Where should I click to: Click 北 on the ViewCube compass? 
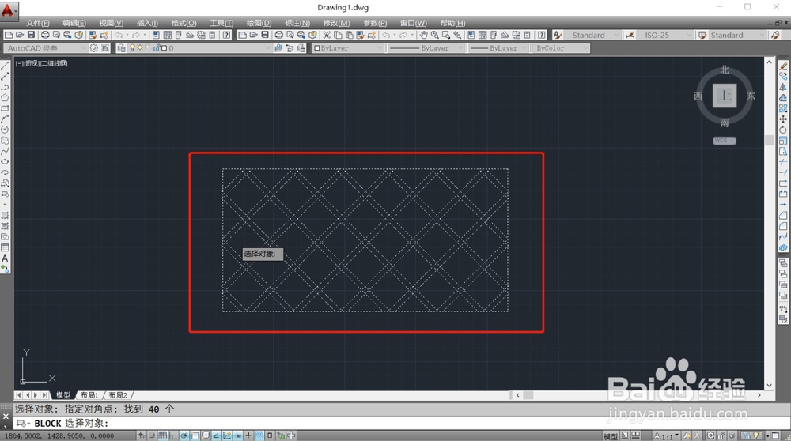point(725,70)
